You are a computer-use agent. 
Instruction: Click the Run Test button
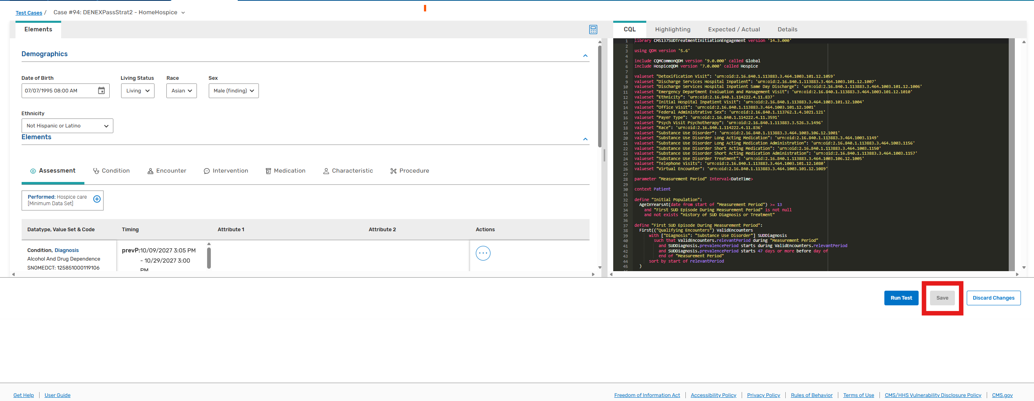click(901, 298)
